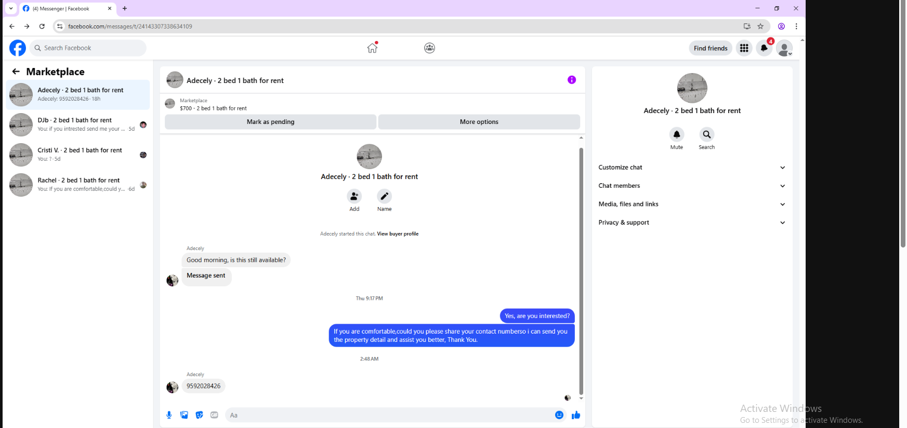Screen dimensions: 907x428
Task: Open the Adecely conversation in the list
Action: [78, 95]
